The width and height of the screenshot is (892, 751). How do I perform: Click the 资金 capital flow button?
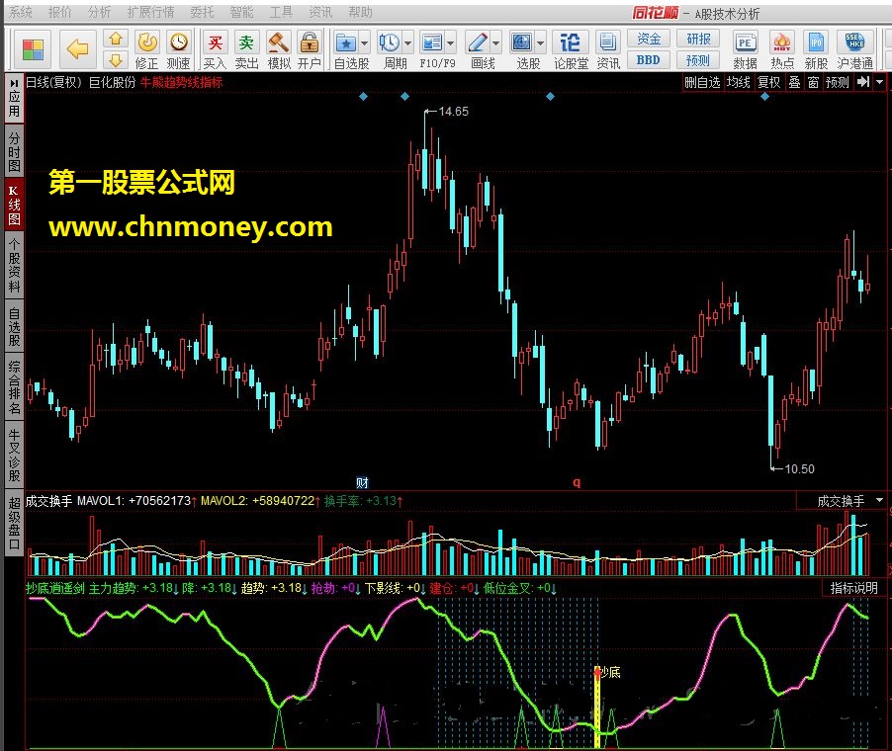point(648,39)
